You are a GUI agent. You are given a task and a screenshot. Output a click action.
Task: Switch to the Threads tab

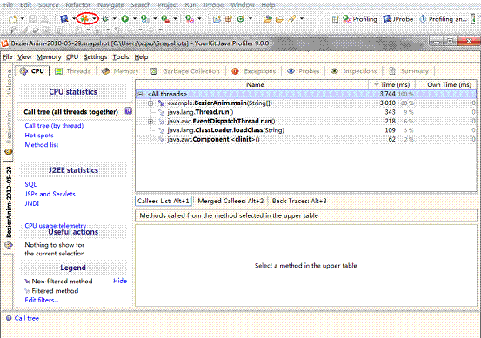click(x=73, y=71)
